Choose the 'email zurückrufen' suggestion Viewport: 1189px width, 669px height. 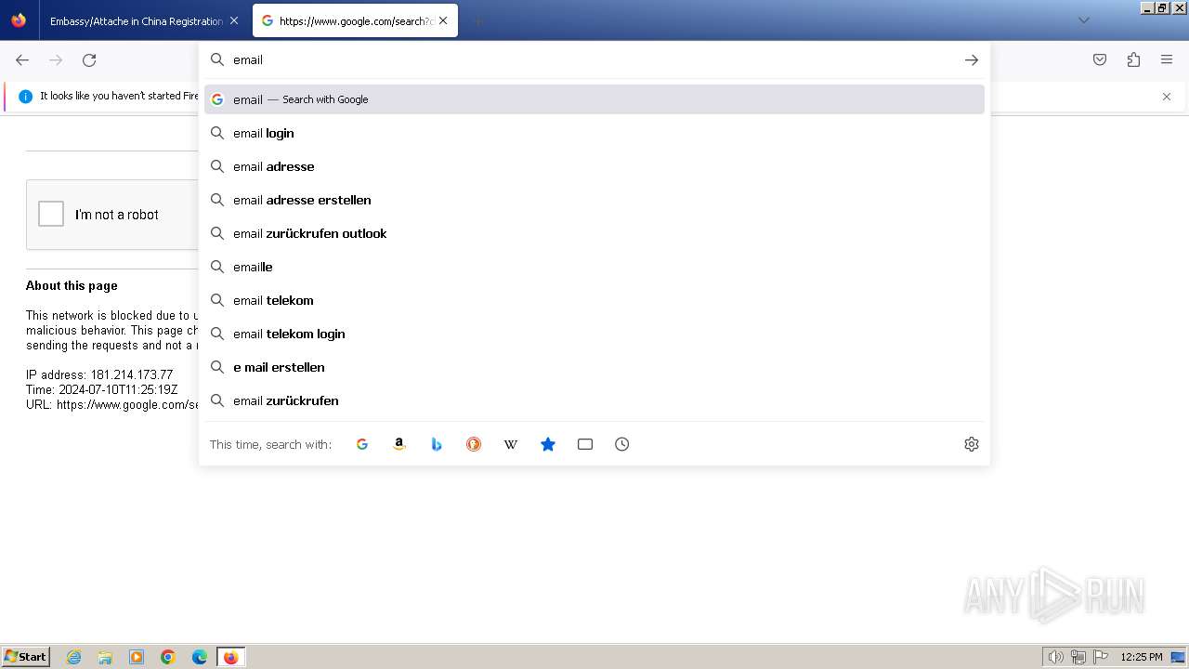pyautogui.click(x=594, y=400)
